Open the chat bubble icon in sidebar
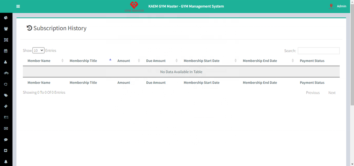This screenshot has height=166, width=354. click(x=6, y=140)
